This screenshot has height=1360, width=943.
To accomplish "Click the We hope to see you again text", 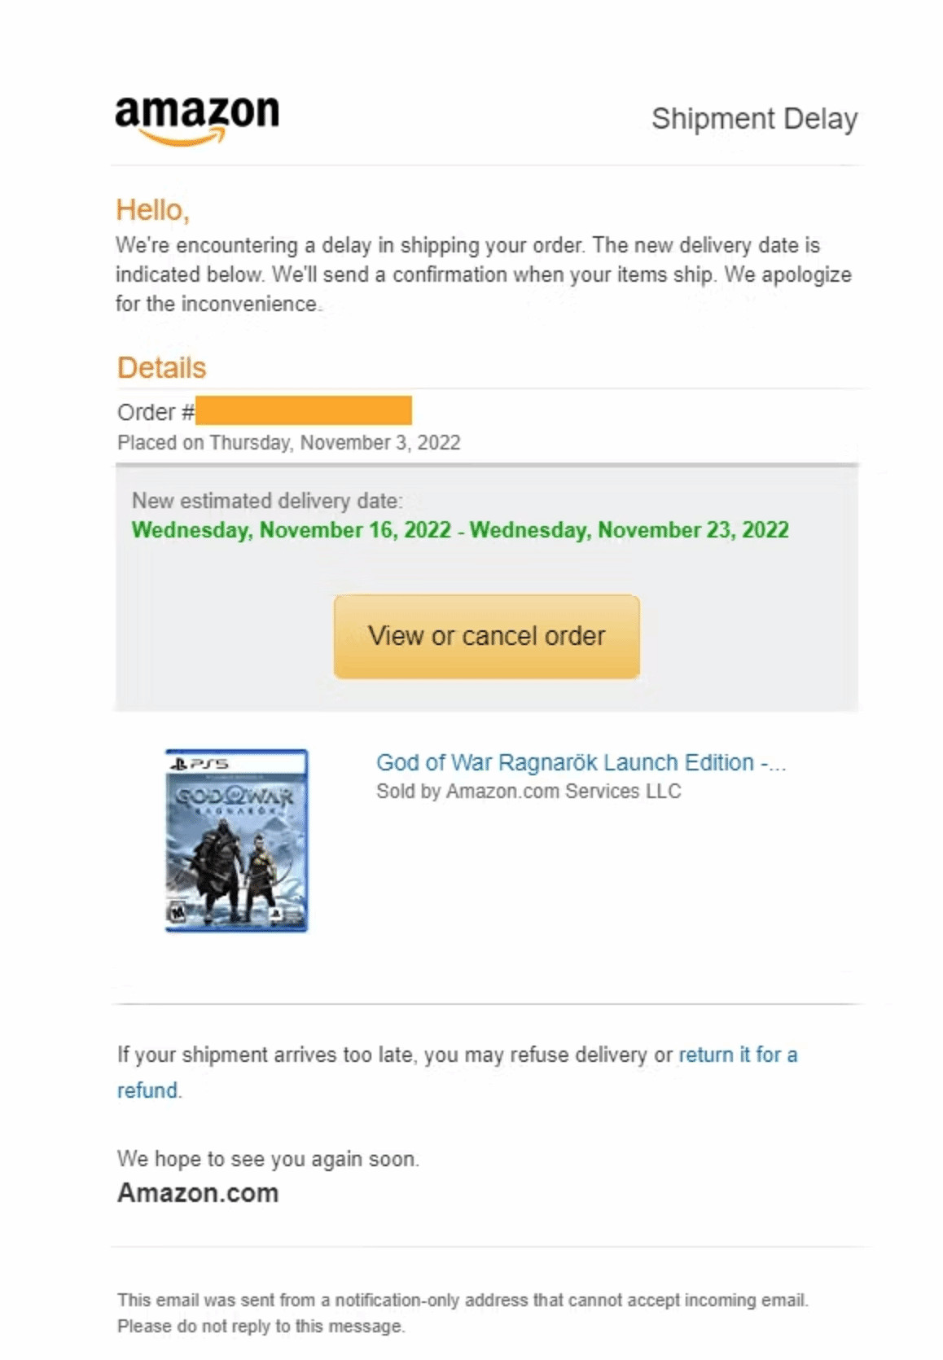I will coord(267,1158).
